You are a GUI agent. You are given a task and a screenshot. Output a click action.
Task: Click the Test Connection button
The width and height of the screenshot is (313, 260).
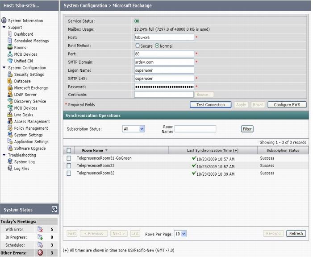(211, 105)
